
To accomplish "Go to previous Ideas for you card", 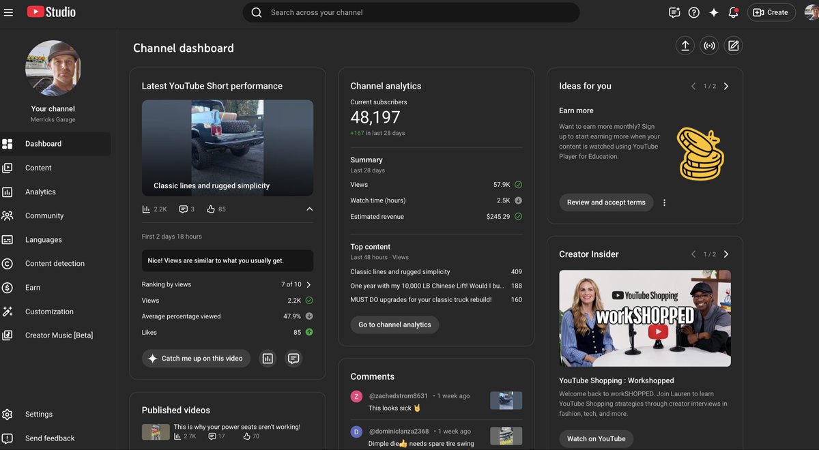I will pos(693,86).
